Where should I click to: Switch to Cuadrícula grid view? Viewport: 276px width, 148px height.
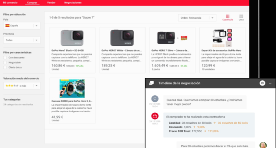227,17
